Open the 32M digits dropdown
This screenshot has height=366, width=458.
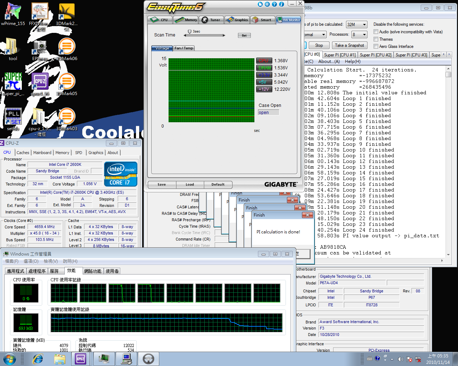(356, 24)
